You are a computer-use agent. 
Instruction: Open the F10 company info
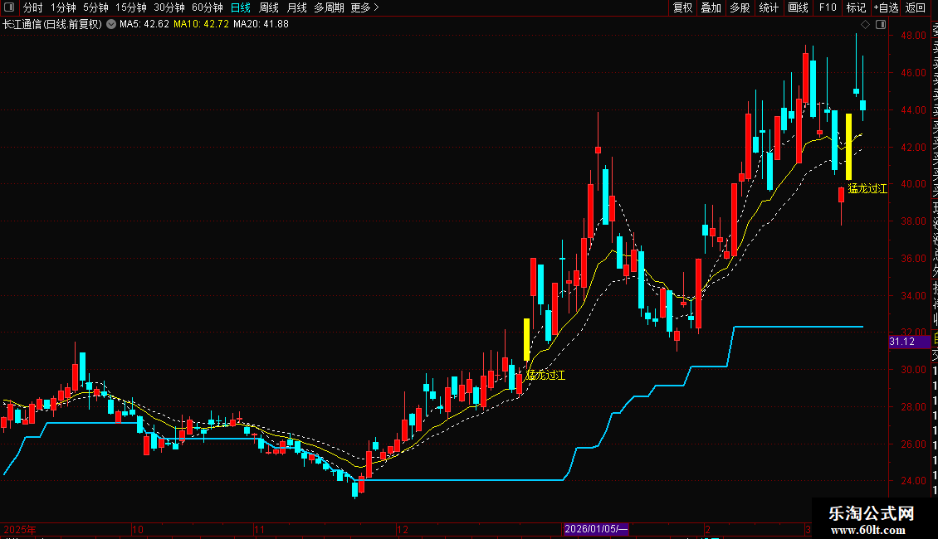coord(828,7)
